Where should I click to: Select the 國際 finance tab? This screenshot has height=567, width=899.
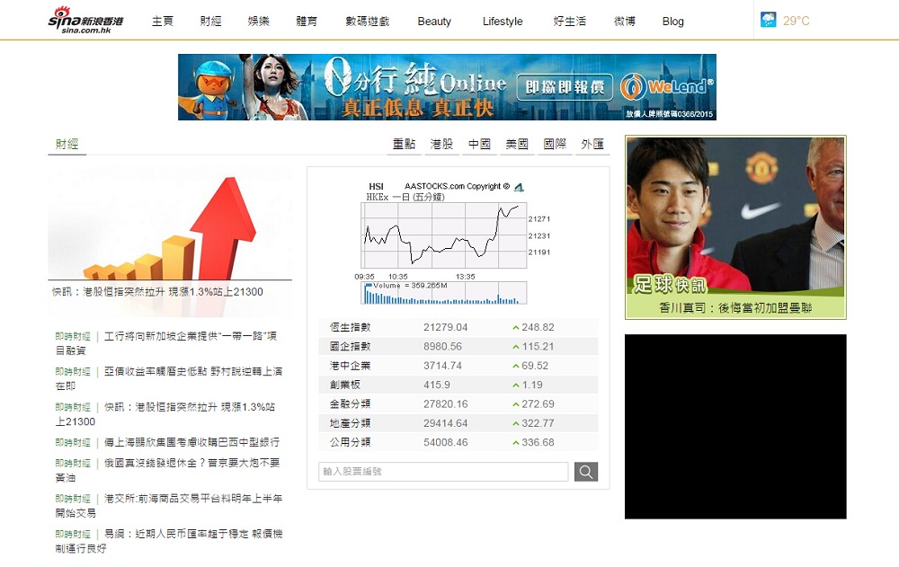pyautogui.click(x=555, y=144)
